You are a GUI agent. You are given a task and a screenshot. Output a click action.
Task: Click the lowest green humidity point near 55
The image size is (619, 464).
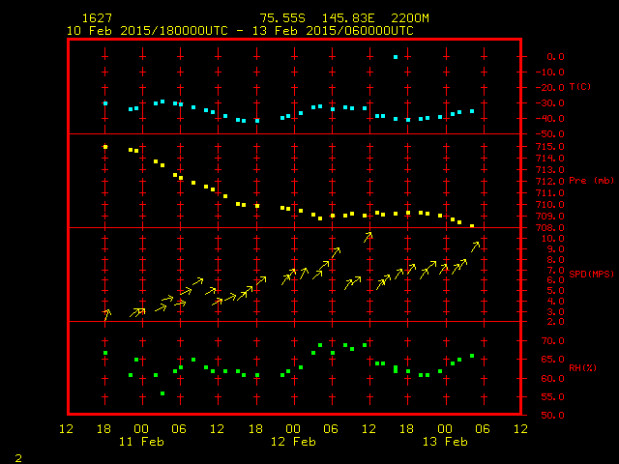pyautogui.click(x=162, y=393)
